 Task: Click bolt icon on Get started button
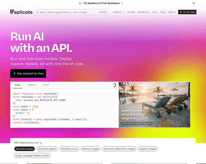(15, 73)
